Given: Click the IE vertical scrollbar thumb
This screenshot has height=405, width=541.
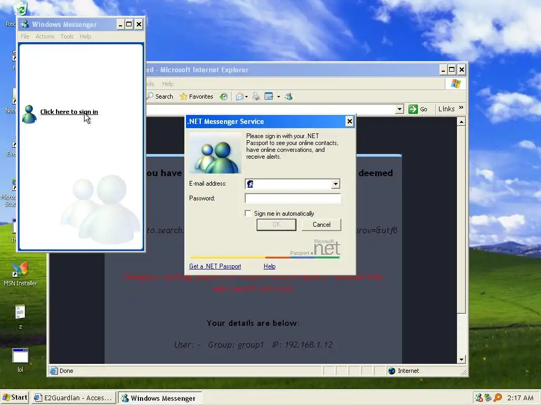Looking at the screenshot, I should (461, 219).
